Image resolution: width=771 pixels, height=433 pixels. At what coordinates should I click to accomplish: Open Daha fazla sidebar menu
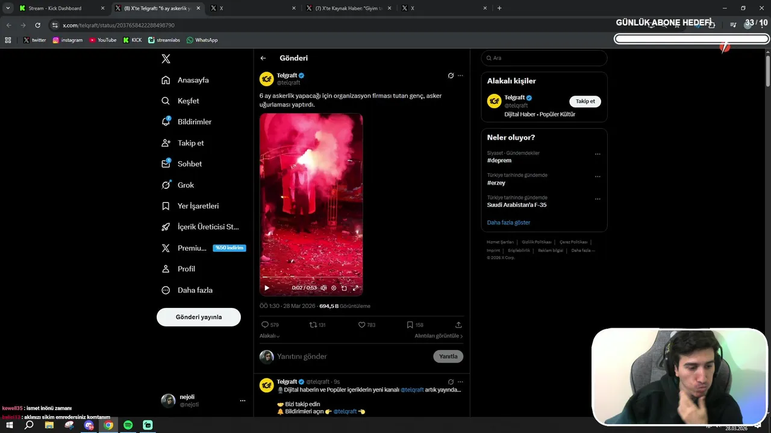pos(187,290)
